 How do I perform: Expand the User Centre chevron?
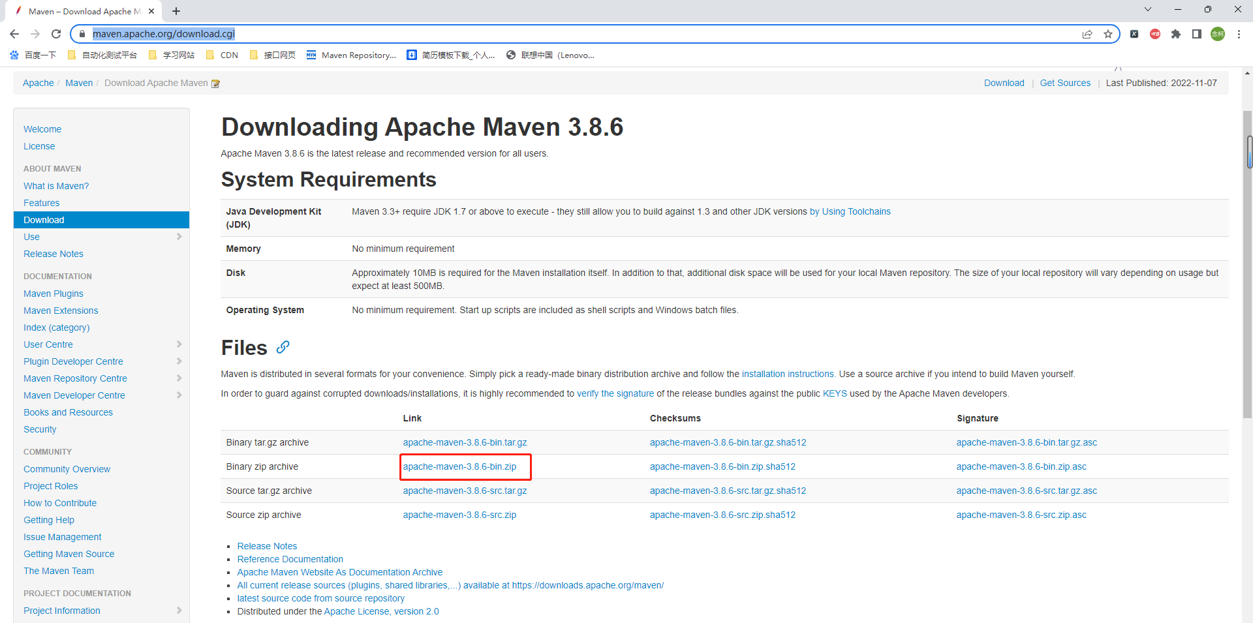tap(179, 344)
